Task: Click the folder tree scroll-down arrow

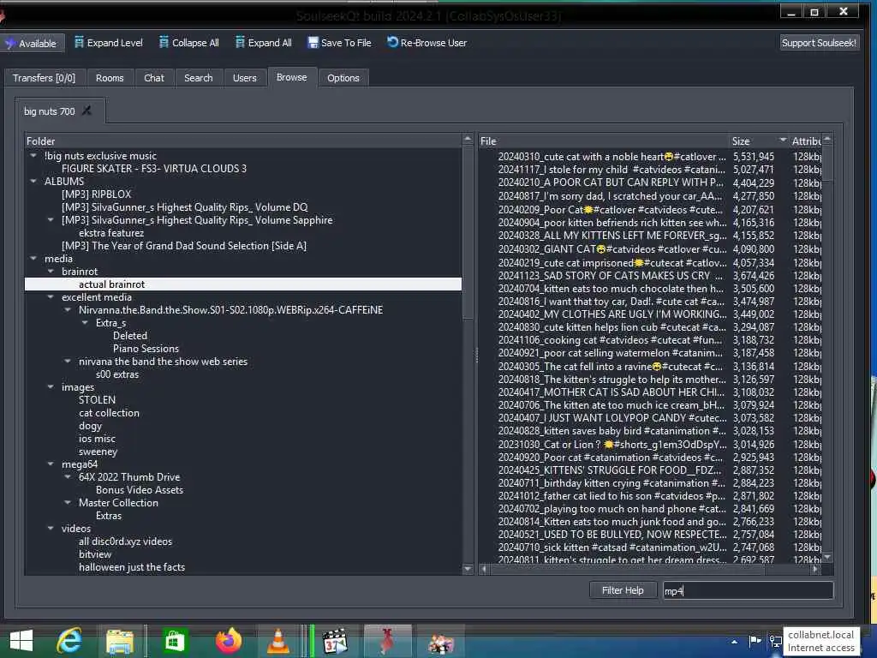Action: click(468, 569)
